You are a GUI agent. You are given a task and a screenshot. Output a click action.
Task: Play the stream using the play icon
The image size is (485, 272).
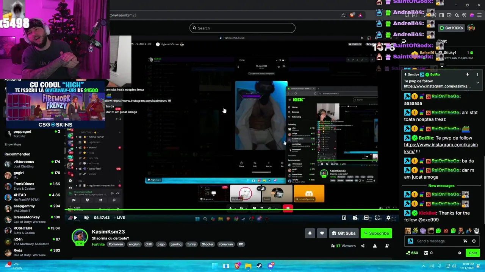click(x=75, y=218)
